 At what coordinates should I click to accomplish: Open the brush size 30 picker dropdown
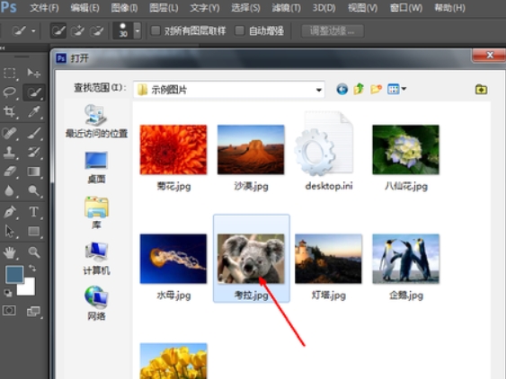138,31
